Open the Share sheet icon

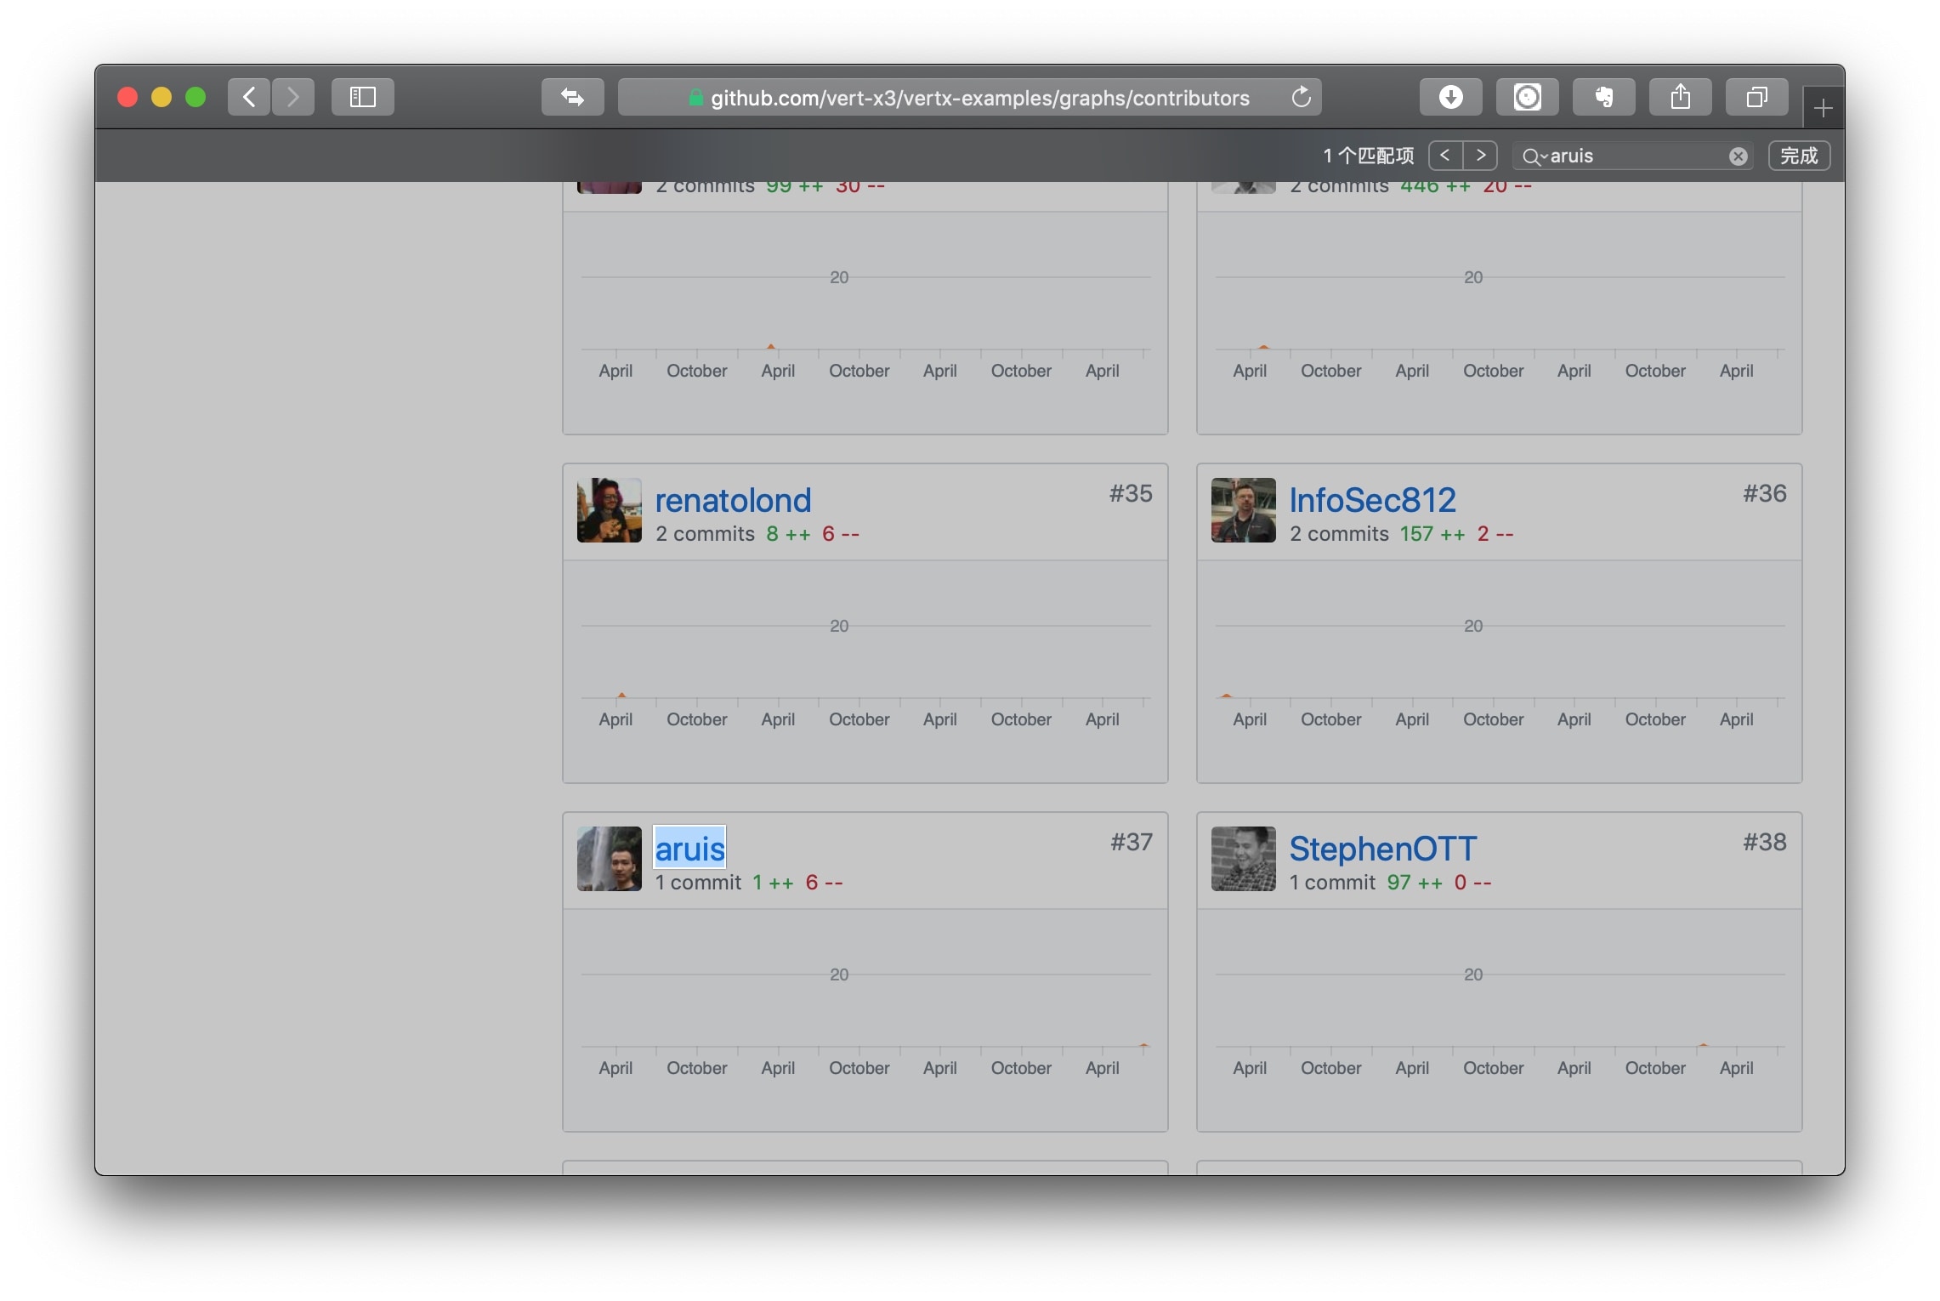(1680, 98)
